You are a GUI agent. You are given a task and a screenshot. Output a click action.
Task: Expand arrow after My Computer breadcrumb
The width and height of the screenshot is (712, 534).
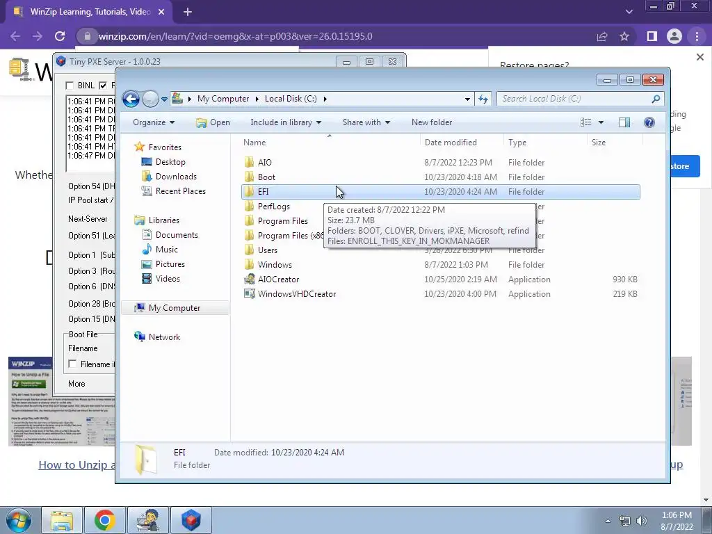coord(257,99)
